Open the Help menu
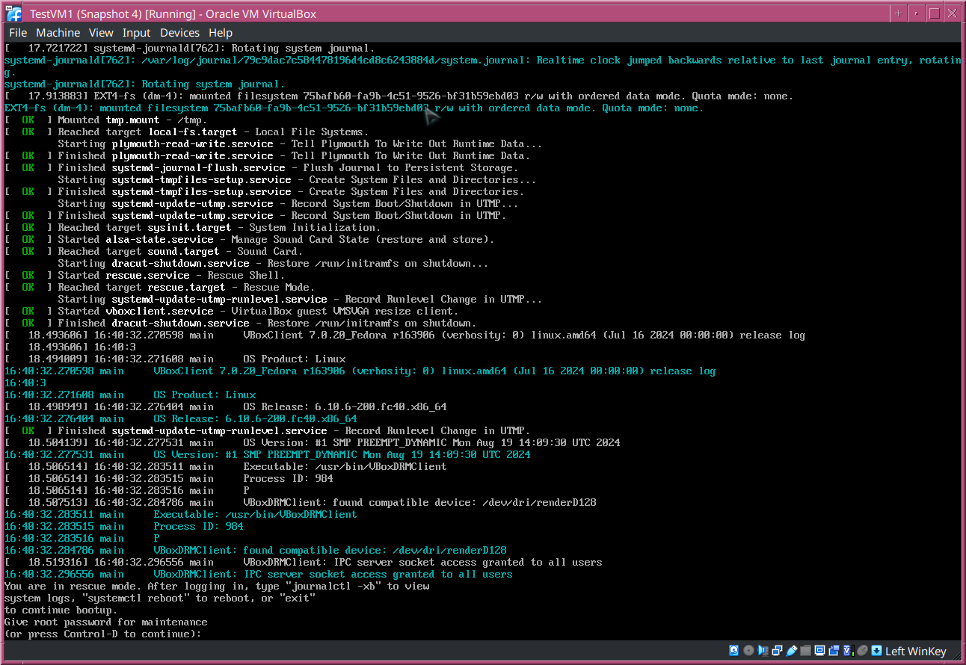This screenshot has height=665, width=966. [x=221, y=33]
